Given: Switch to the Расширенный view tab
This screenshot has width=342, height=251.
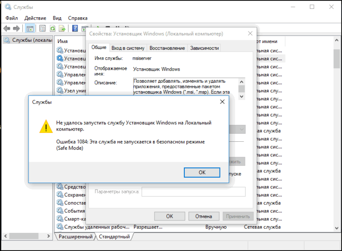Looking at the screenshot, I should pyautogui.click(x=75, y=237).
